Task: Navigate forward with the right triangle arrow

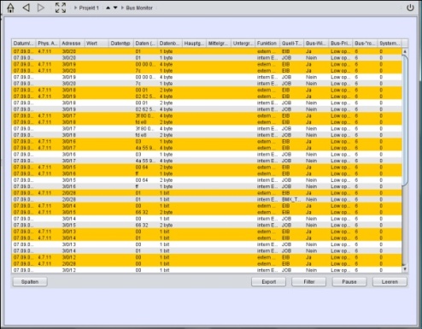Action: [41, 8]
